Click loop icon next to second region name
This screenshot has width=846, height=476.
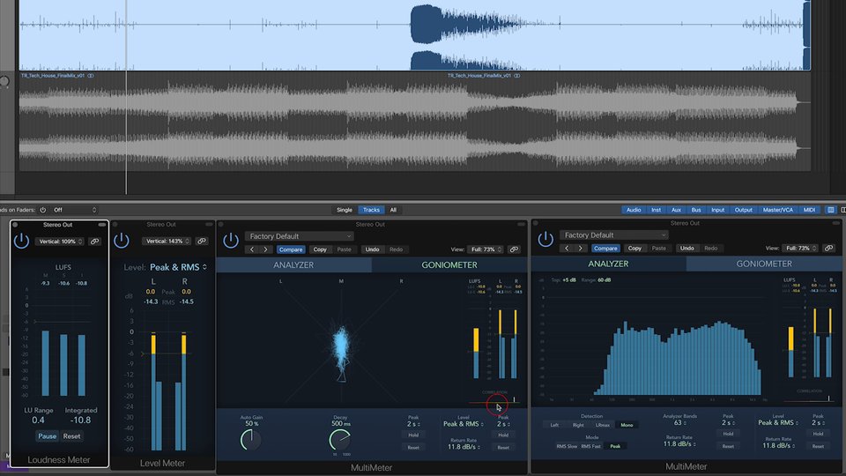pos(517,76)
